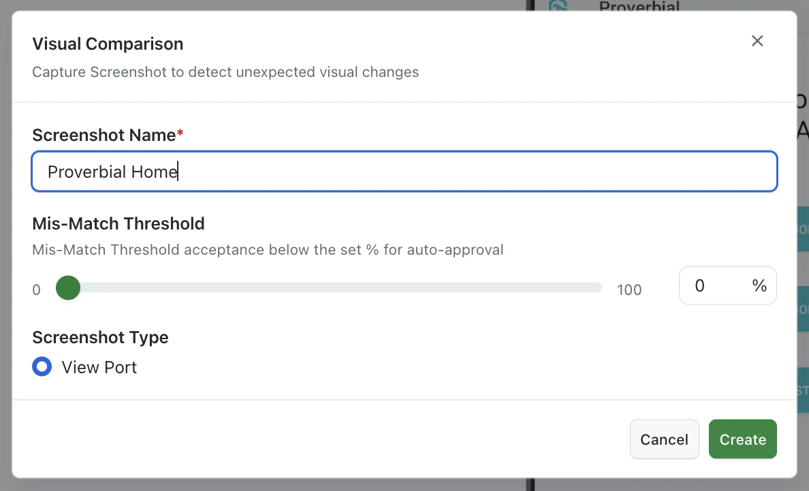The width and height of the screenshot is (809, 491).
Task: Click the slider's maximum label 100
Action: [x=629, y=290]
